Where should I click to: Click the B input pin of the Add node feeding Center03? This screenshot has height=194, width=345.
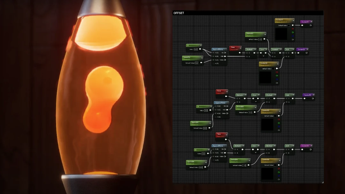coord(286,102)
